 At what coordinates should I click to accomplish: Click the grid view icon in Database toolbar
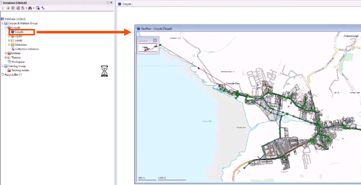click(x=13, y=8)
